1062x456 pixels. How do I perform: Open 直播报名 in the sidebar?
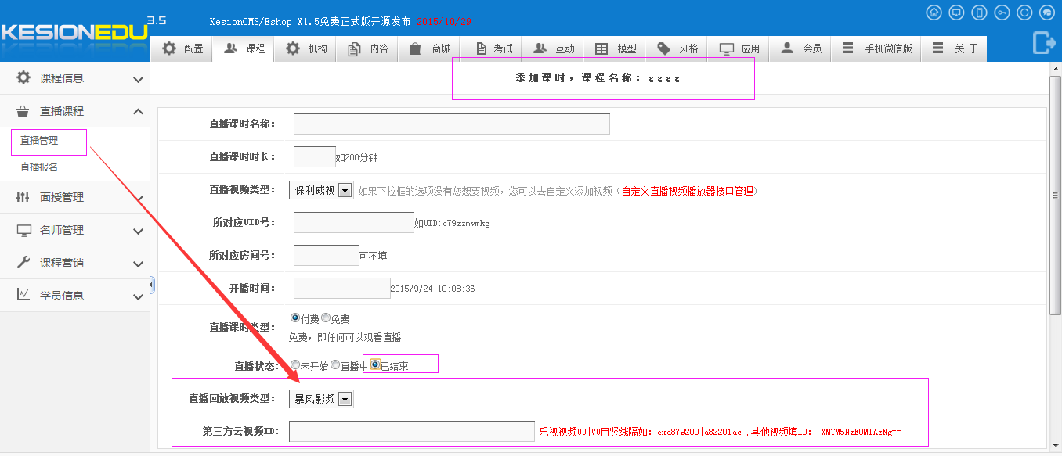click(39, 167)
